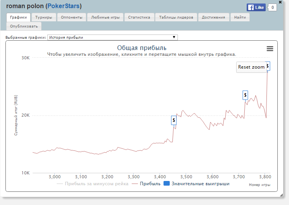Click the 3,800 x-axis label

coord(265,177)
